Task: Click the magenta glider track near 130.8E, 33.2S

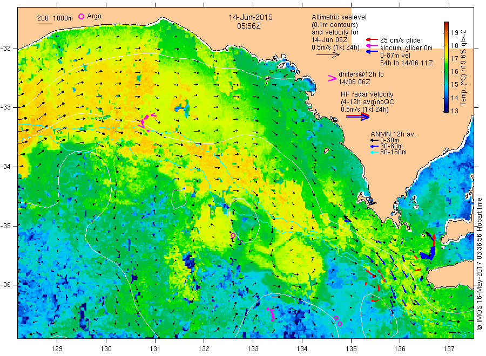Action: (x=146, y=122)
